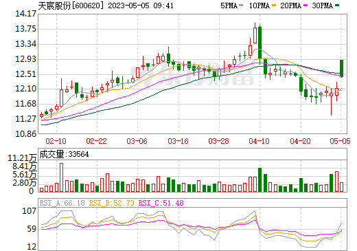
Task: Click the 20PMA legend label
Action: (x=290, y=6)
